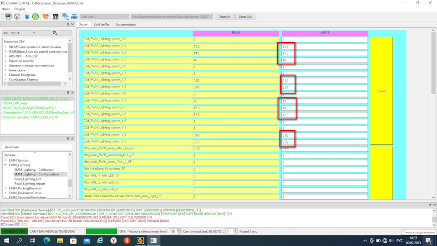Open the XGF - VESTA vehicle dropdown
The height and width of the screenshot is (246, 437).
click(x=19, y=33)
